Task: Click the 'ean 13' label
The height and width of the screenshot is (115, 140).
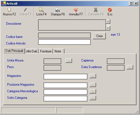Action: 115,35
